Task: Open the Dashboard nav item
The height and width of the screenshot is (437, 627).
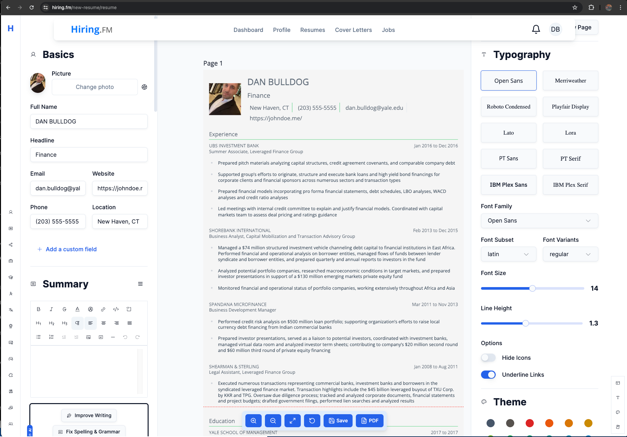Action: 248,30
